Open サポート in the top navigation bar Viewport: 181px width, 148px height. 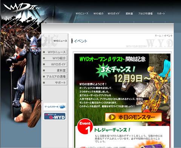[x=161, y=14]
